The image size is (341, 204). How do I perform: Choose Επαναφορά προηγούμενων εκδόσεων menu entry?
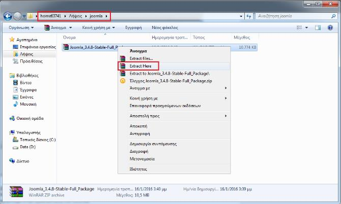[174, 106]
